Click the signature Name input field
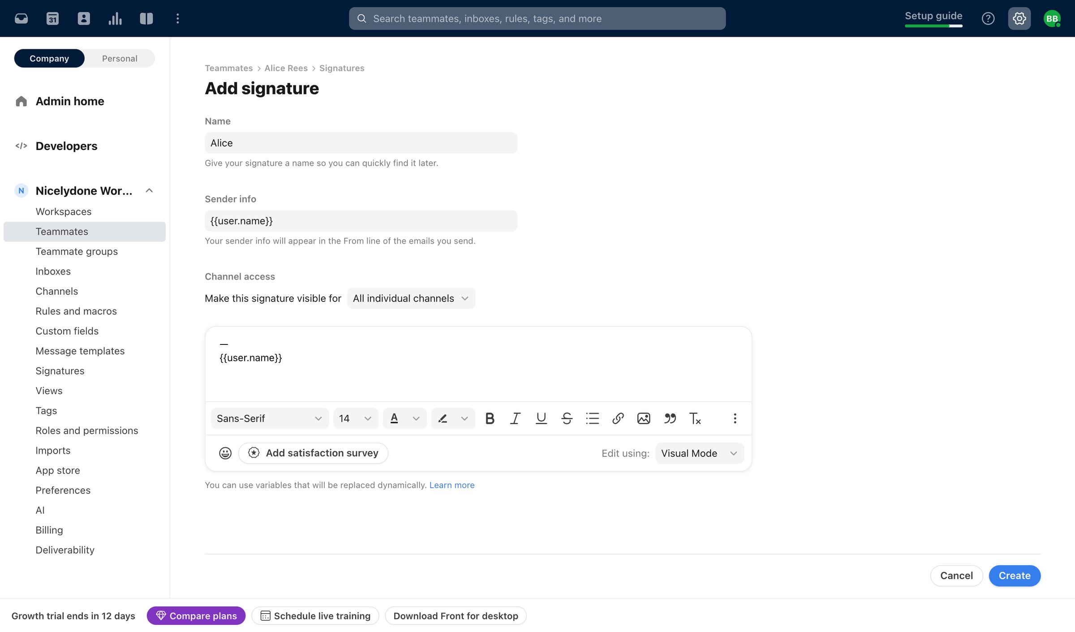Image resolution: width=1075 pixels, height=632 pixels. pos(361,143)
